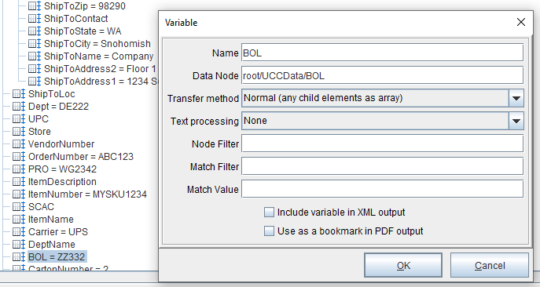This screenshot has width=540, height=287.
Task: Click the Match Value input field
Action: click(x=382, y=189)
